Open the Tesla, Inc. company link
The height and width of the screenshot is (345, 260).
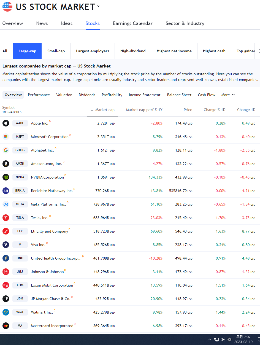(40, 218)
